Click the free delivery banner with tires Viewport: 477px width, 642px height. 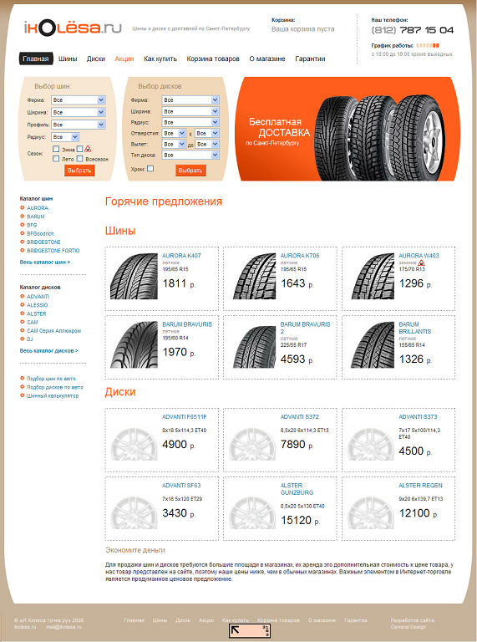click(x=348, y=129)
